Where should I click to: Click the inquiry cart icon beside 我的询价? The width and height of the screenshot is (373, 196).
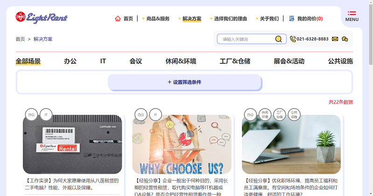[292, 19]
